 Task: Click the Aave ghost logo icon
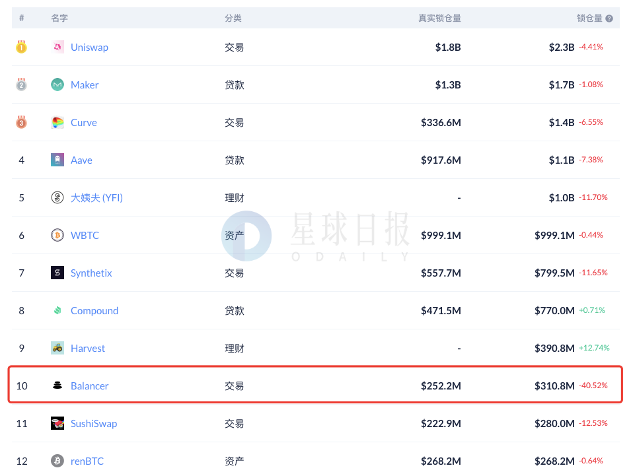pos(57,160)
